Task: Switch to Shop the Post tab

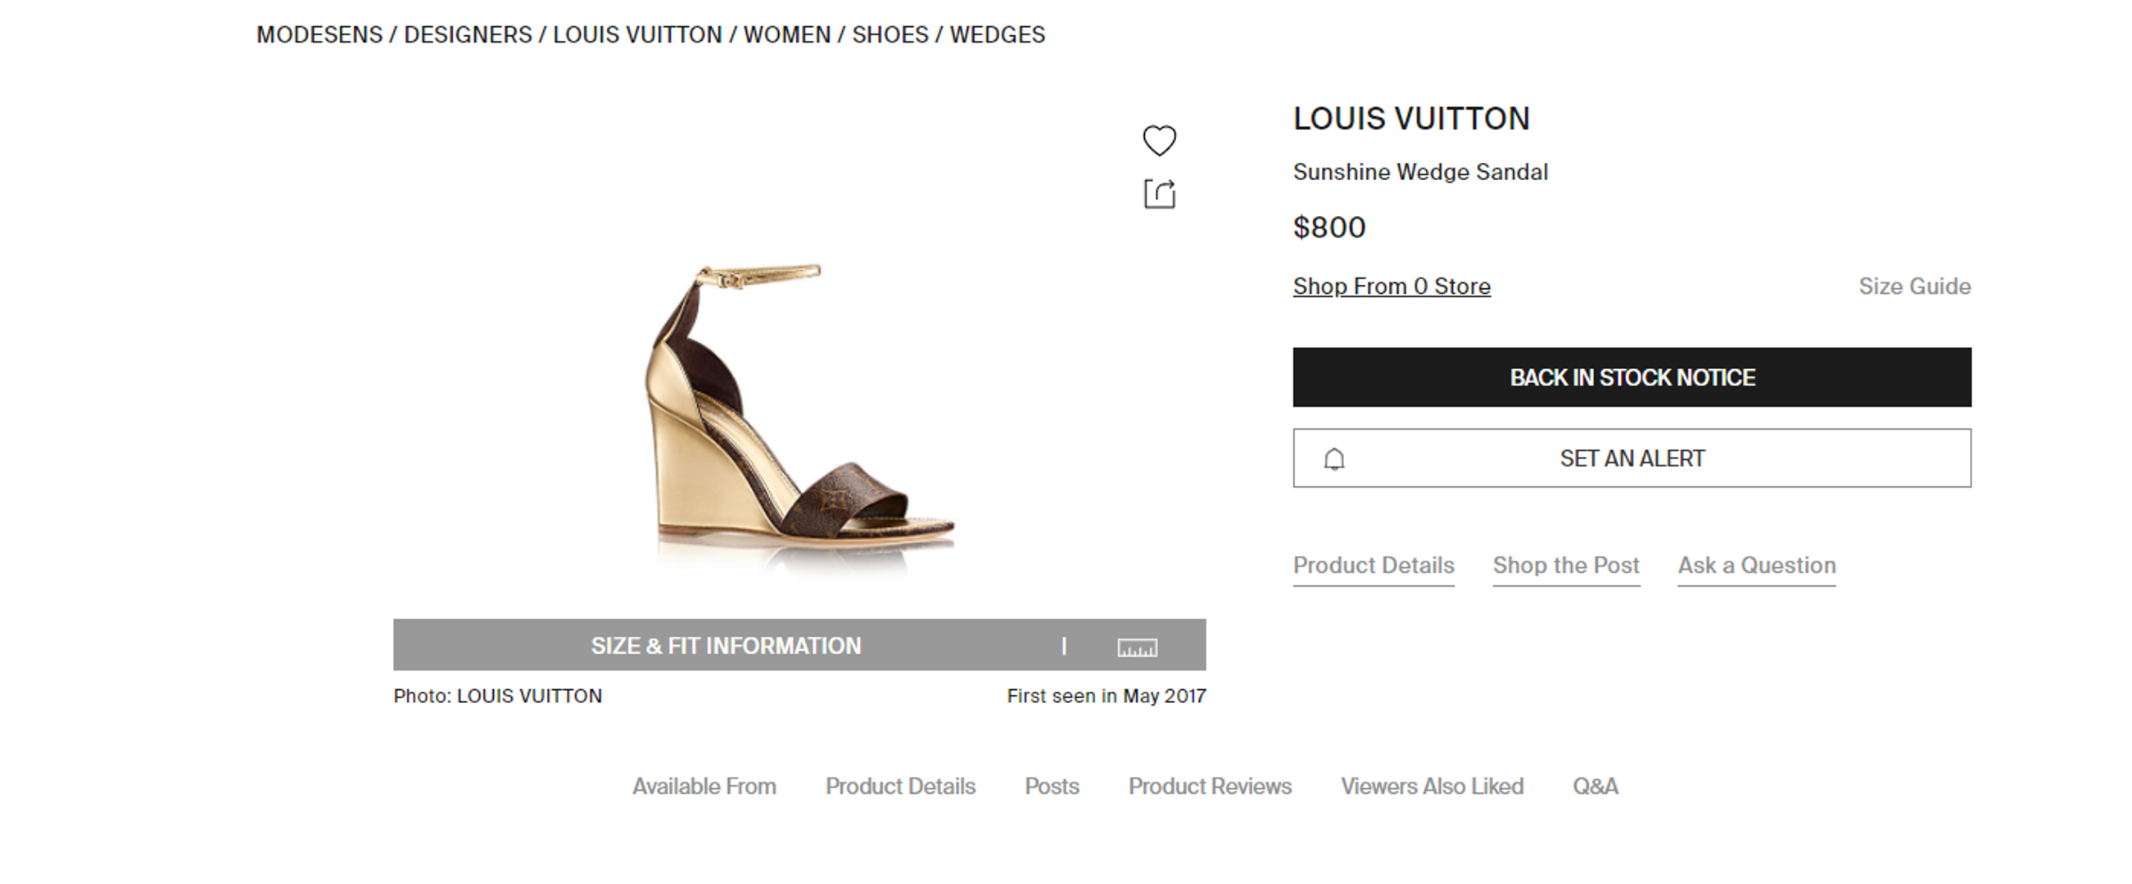Action: coord(1566,566)
